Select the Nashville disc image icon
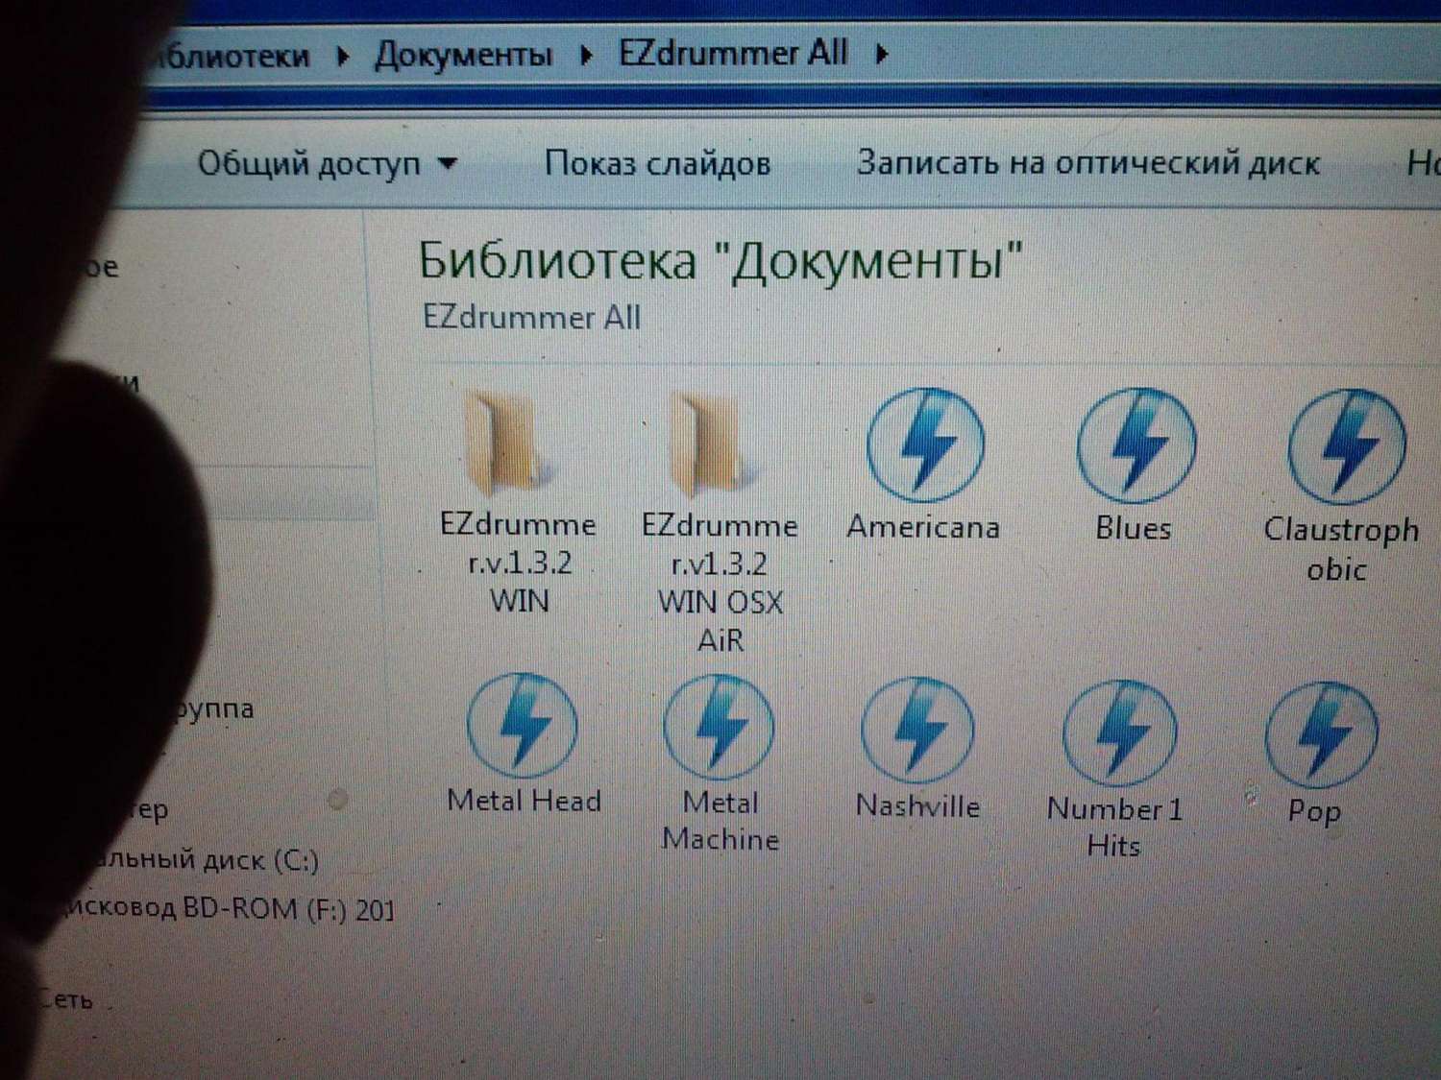 point(917,731)
